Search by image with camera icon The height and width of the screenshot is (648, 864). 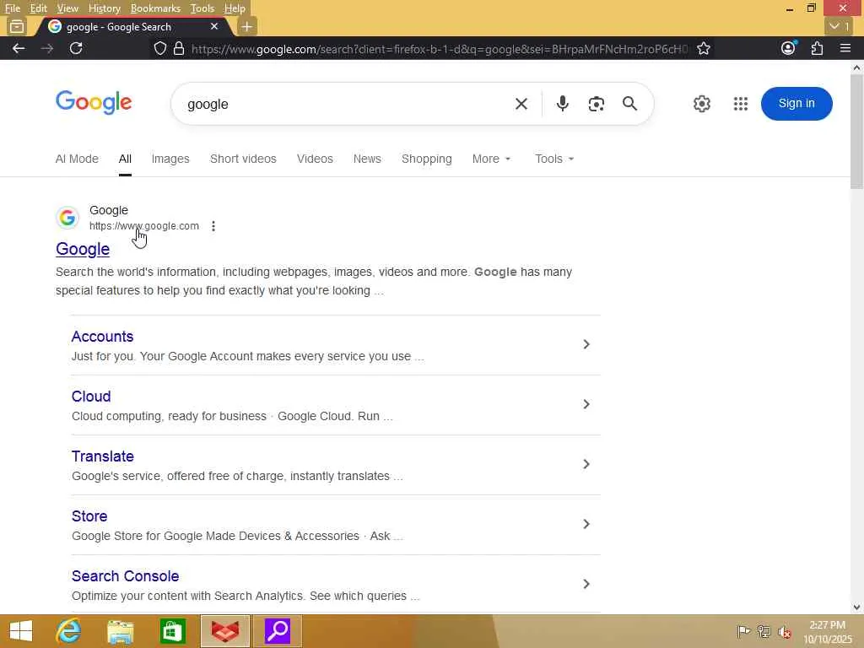pyautogui.click(x=597, y=104)
